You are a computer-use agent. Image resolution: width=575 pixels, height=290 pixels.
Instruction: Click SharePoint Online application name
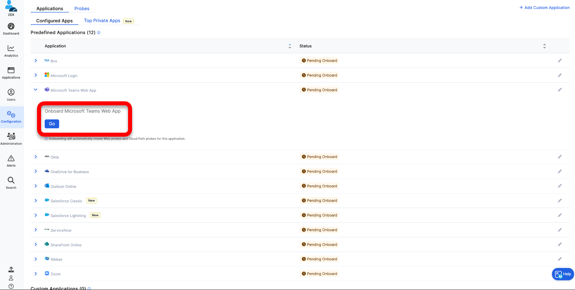pos(66,245)
